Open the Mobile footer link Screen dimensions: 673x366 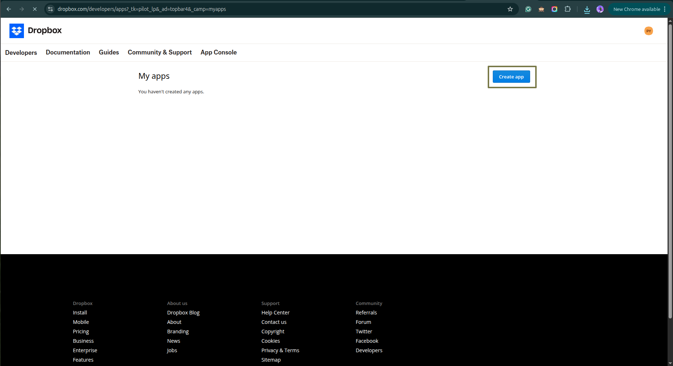(x=81, y=322)
